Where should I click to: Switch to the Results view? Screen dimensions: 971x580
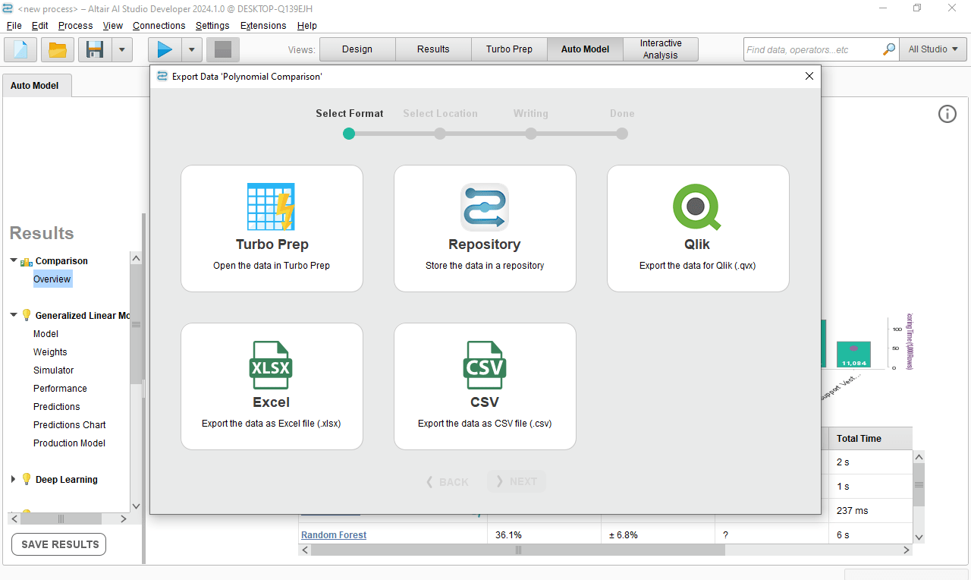coord(433,49)
